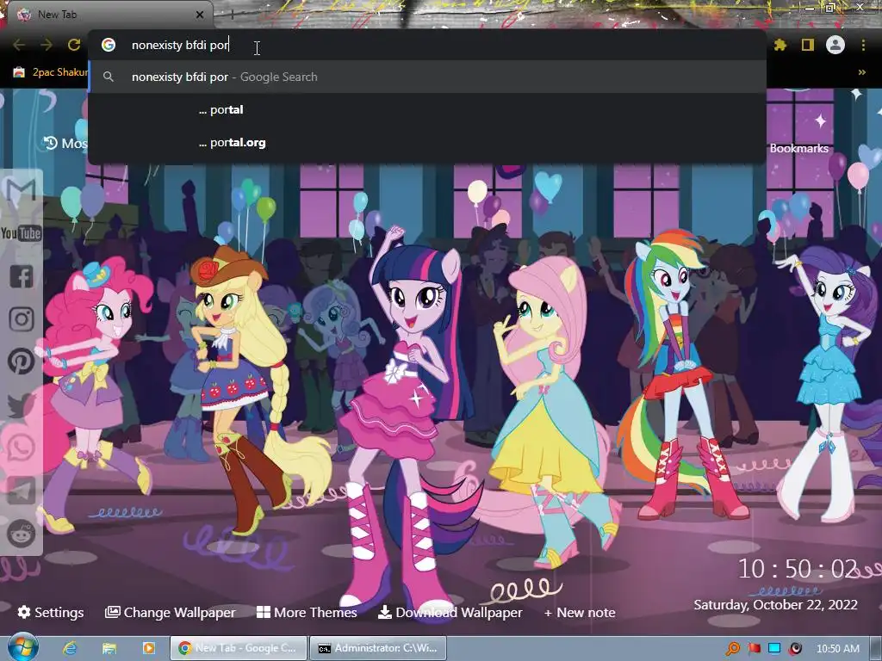882x661 pixels.
Task: Open the Telegram sidebar shortcut
Action: [x=22, y=490]
